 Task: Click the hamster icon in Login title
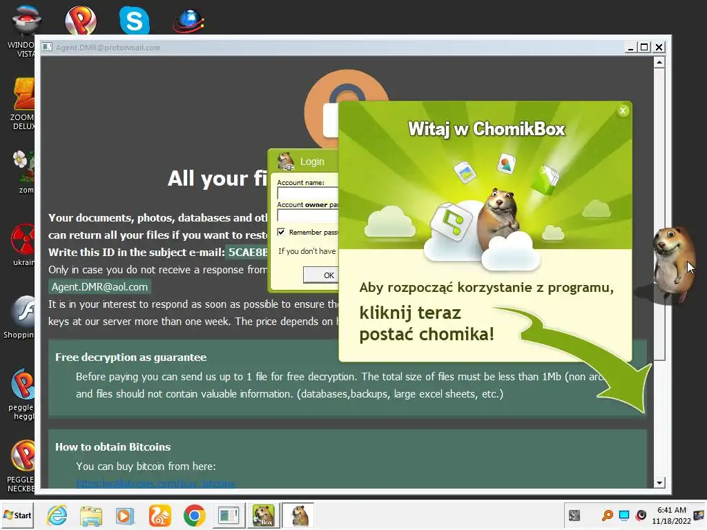285,161
